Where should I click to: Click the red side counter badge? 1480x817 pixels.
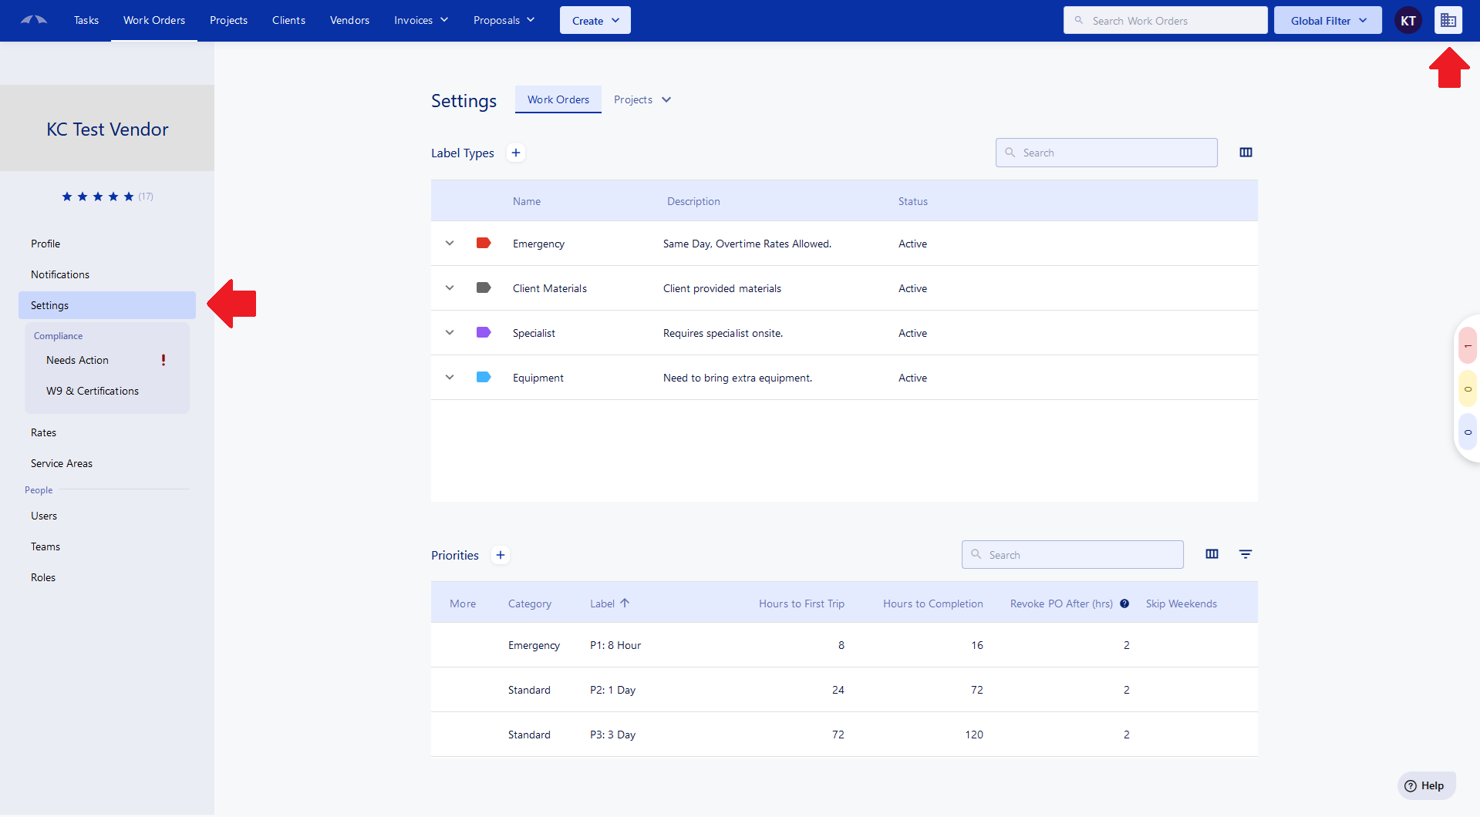pos(1468,346)
